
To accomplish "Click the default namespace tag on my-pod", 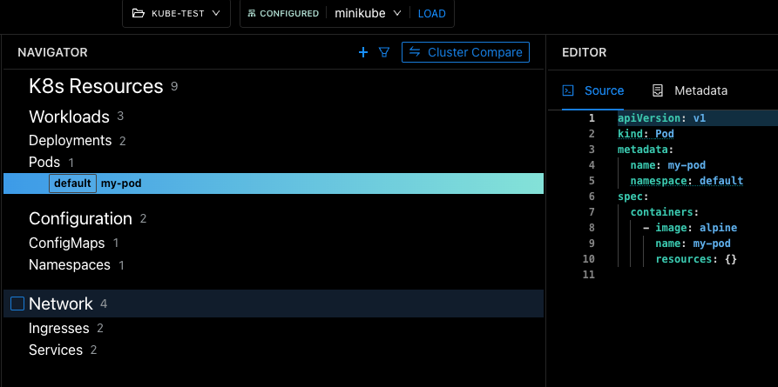I will [72, 183].
